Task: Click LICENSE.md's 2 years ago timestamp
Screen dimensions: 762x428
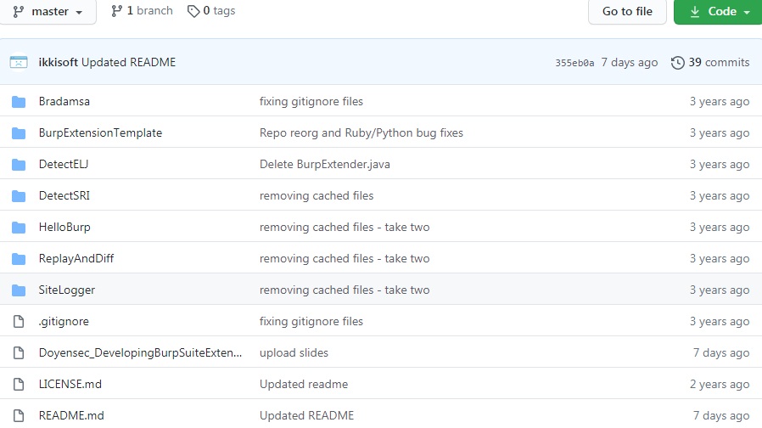Action: [720, 384]
